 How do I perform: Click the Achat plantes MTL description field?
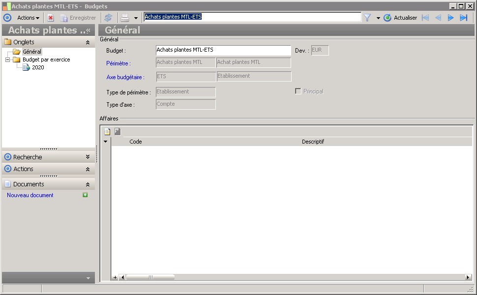pos(254,62)
